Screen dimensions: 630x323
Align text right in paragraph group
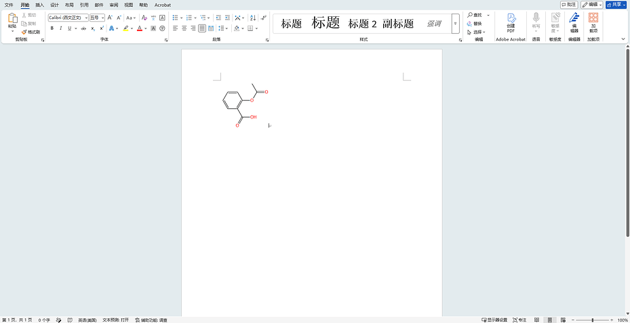193,28
